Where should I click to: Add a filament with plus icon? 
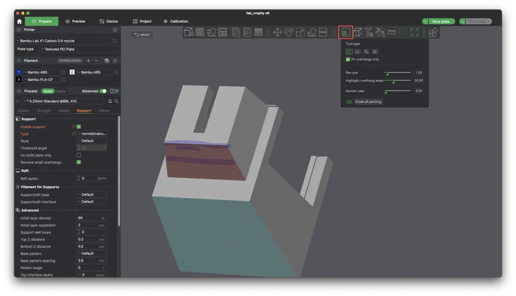(88, 60)
